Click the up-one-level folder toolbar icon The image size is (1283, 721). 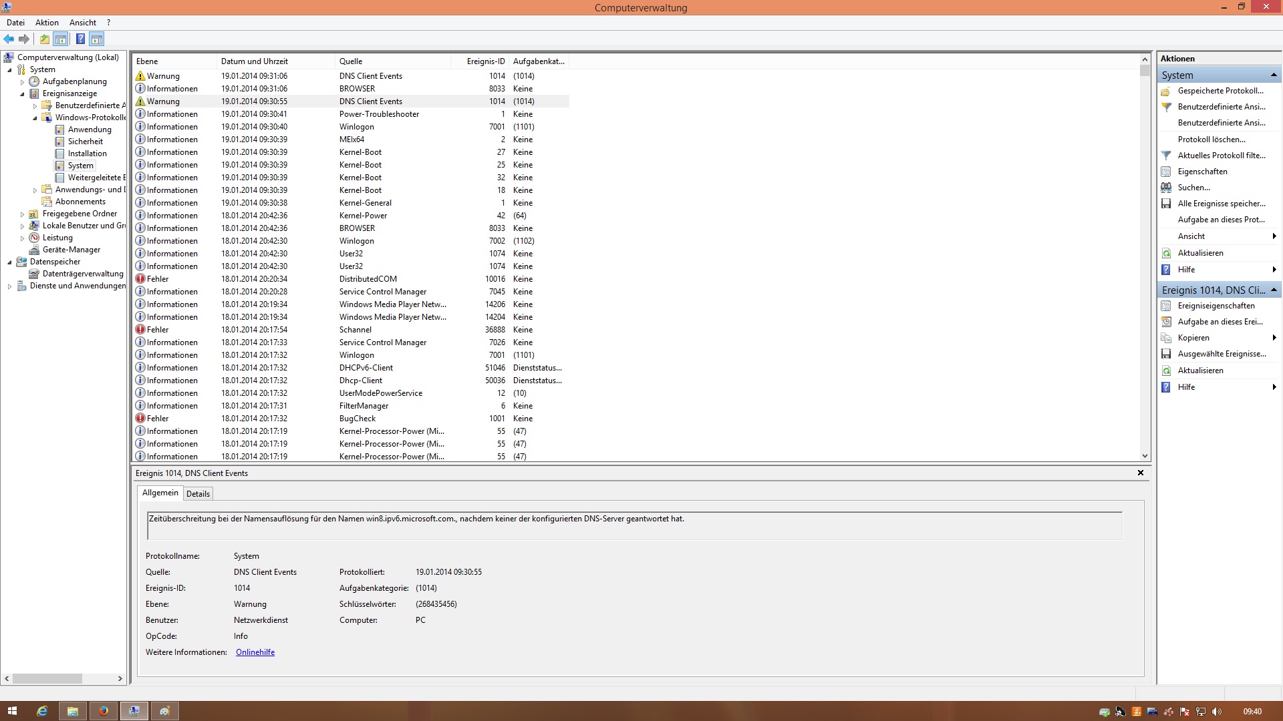click(x=44, y=39)
